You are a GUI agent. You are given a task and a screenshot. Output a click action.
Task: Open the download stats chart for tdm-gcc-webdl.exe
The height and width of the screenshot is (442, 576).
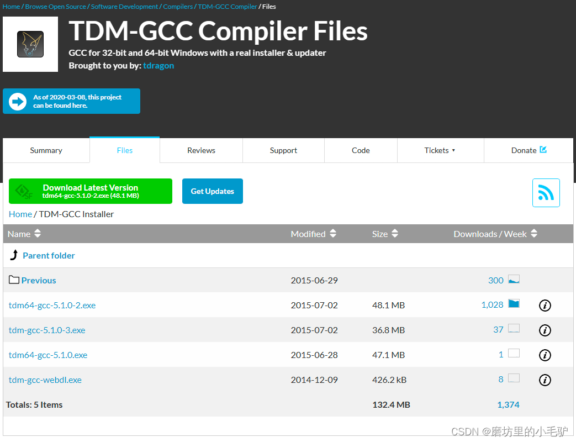pyautogui.click(x=514, y=378)
